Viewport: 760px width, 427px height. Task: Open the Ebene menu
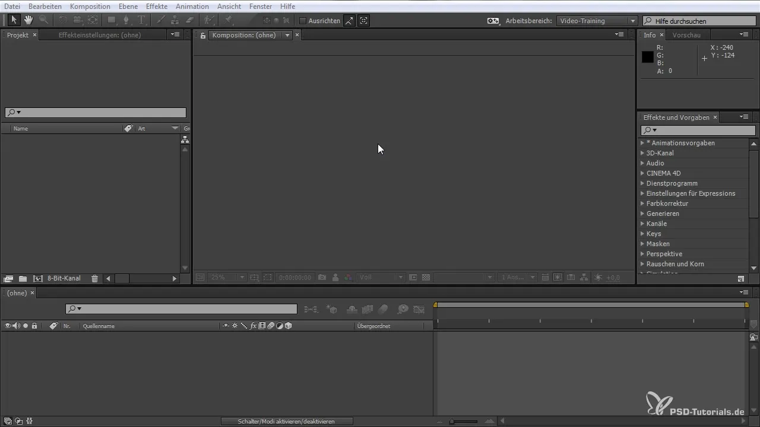128,7
